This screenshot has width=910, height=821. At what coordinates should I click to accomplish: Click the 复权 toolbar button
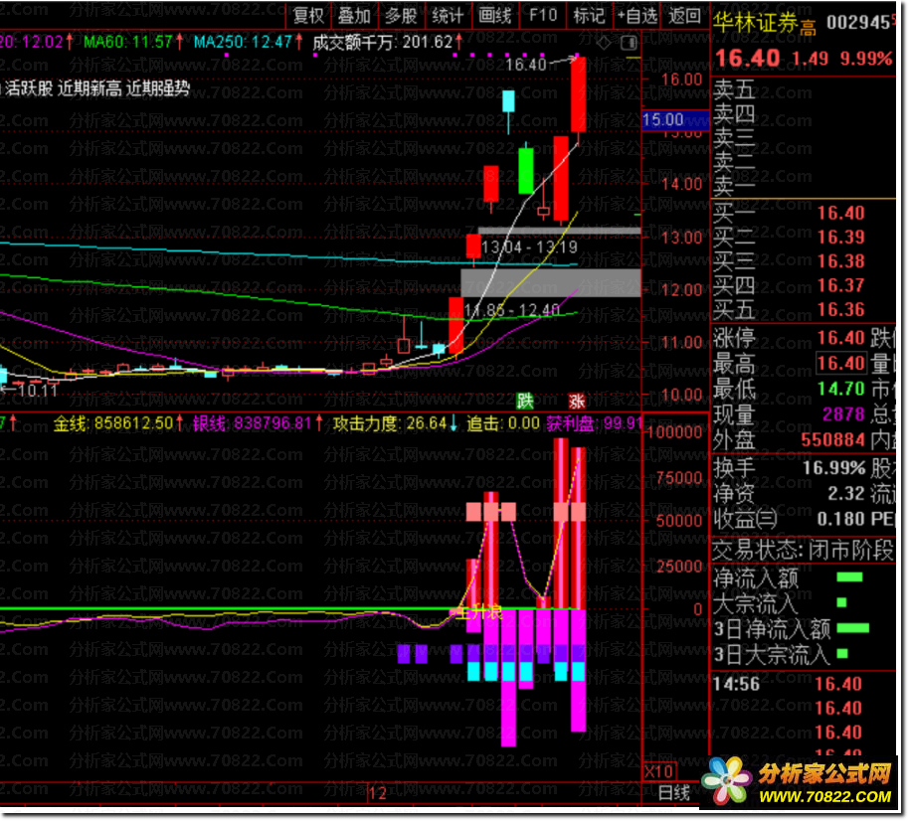click(x=308, y=16)
